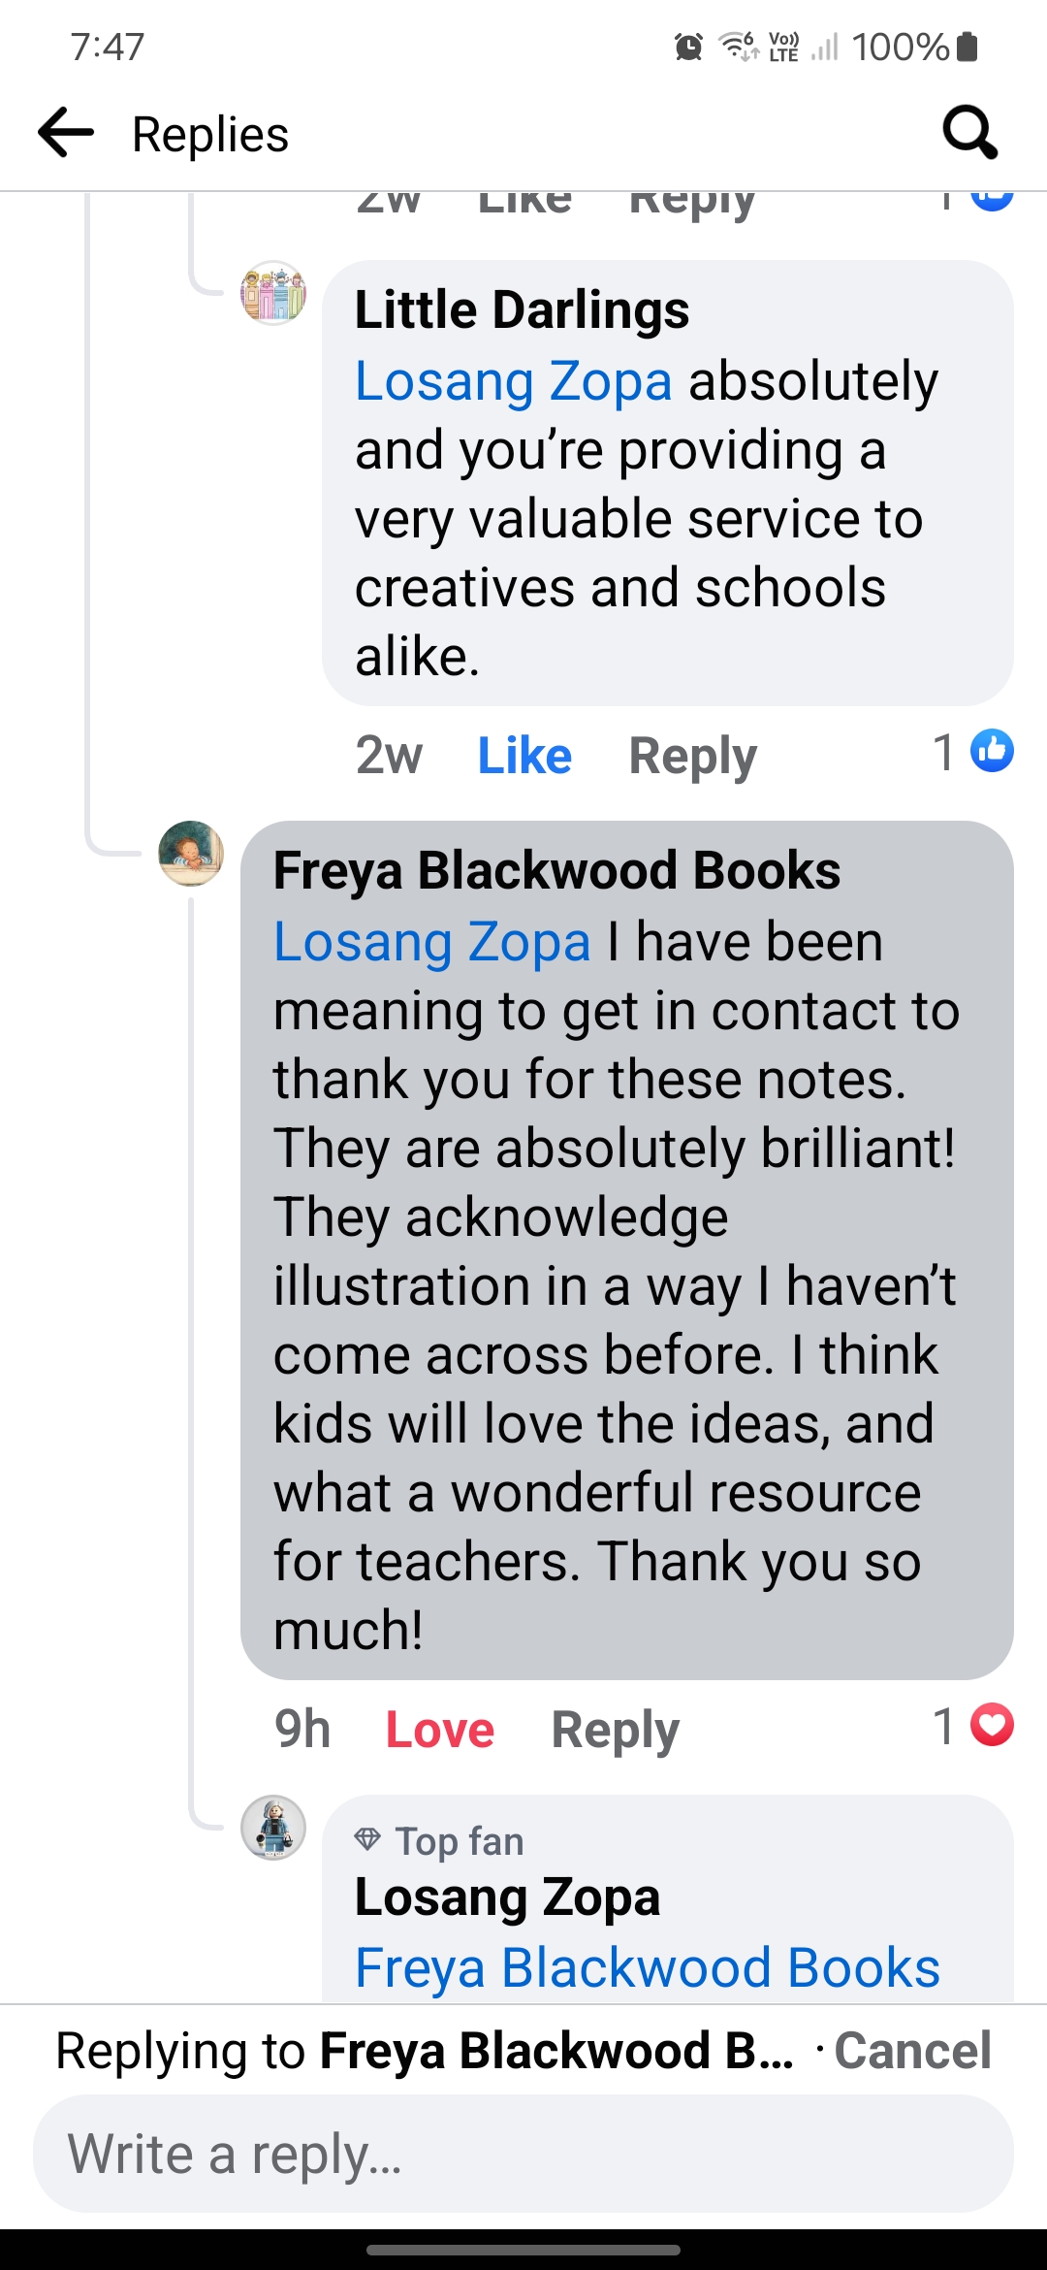Tap Freya Blackwood Books commenter name
The width and height of the screenshot is (1047, 2270).
point(556,870)
